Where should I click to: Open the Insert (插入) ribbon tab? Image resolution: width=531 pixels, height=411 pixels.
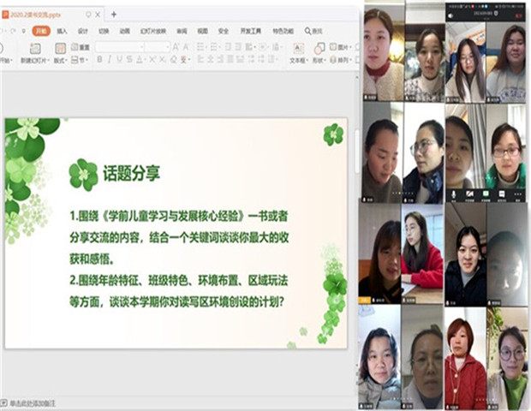tap(63, 31)
